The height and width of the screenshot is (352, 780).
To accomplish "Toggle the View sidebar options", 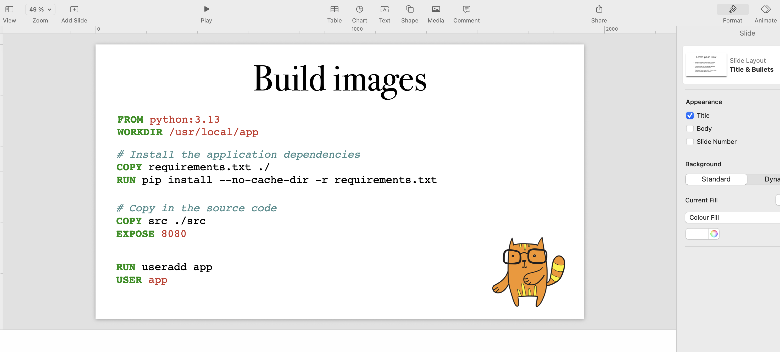I will pyautogui.click(x=9, y=9).
